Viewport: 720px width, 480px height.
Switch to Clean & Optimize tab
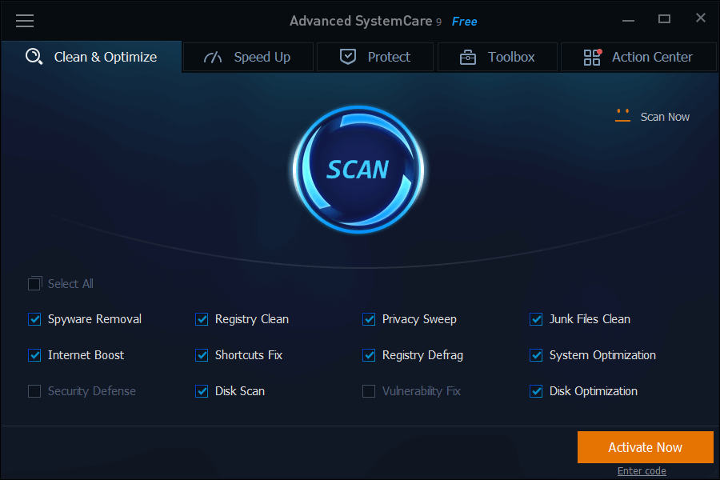[x=91, y=57]
